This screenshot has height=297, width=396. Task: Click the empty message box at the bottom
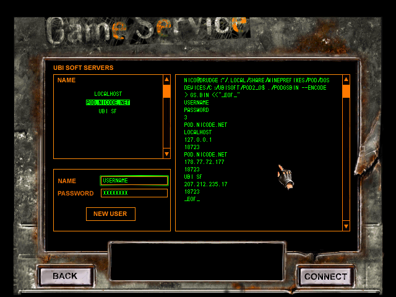tap(197, 261)
